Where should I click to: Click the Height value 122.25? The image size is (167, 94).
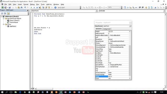[118, 32]
